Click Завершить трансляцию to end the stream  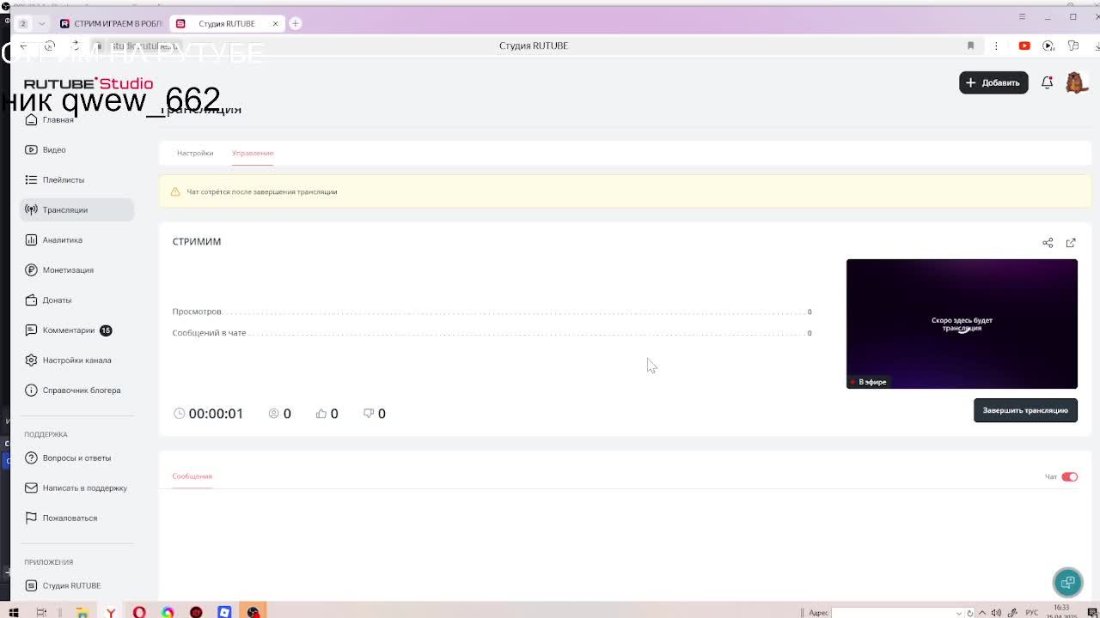pyautogui.click(x=1025, y=410)
